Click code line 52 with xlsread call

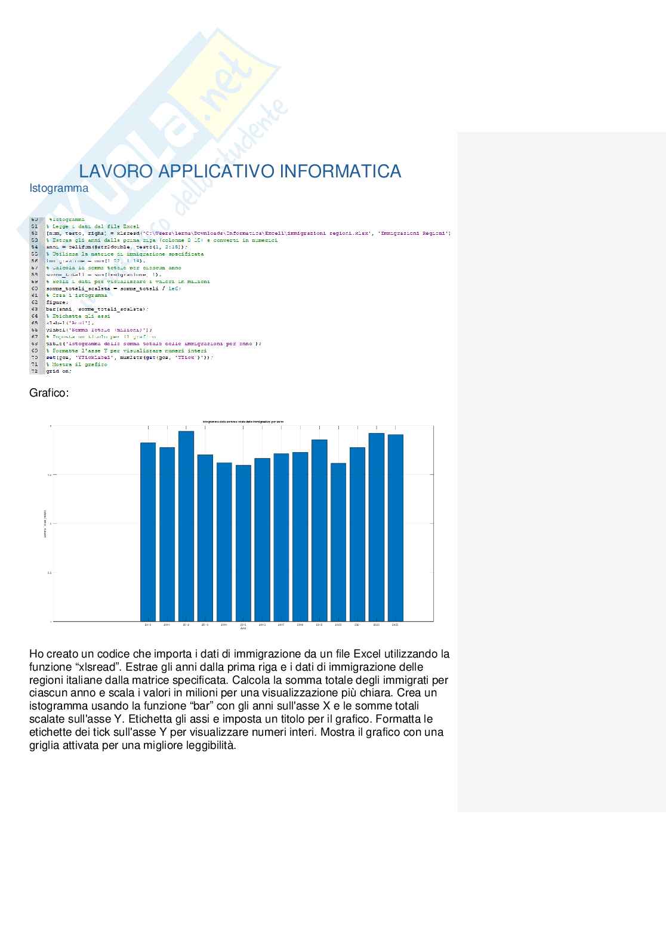point(248,234)
